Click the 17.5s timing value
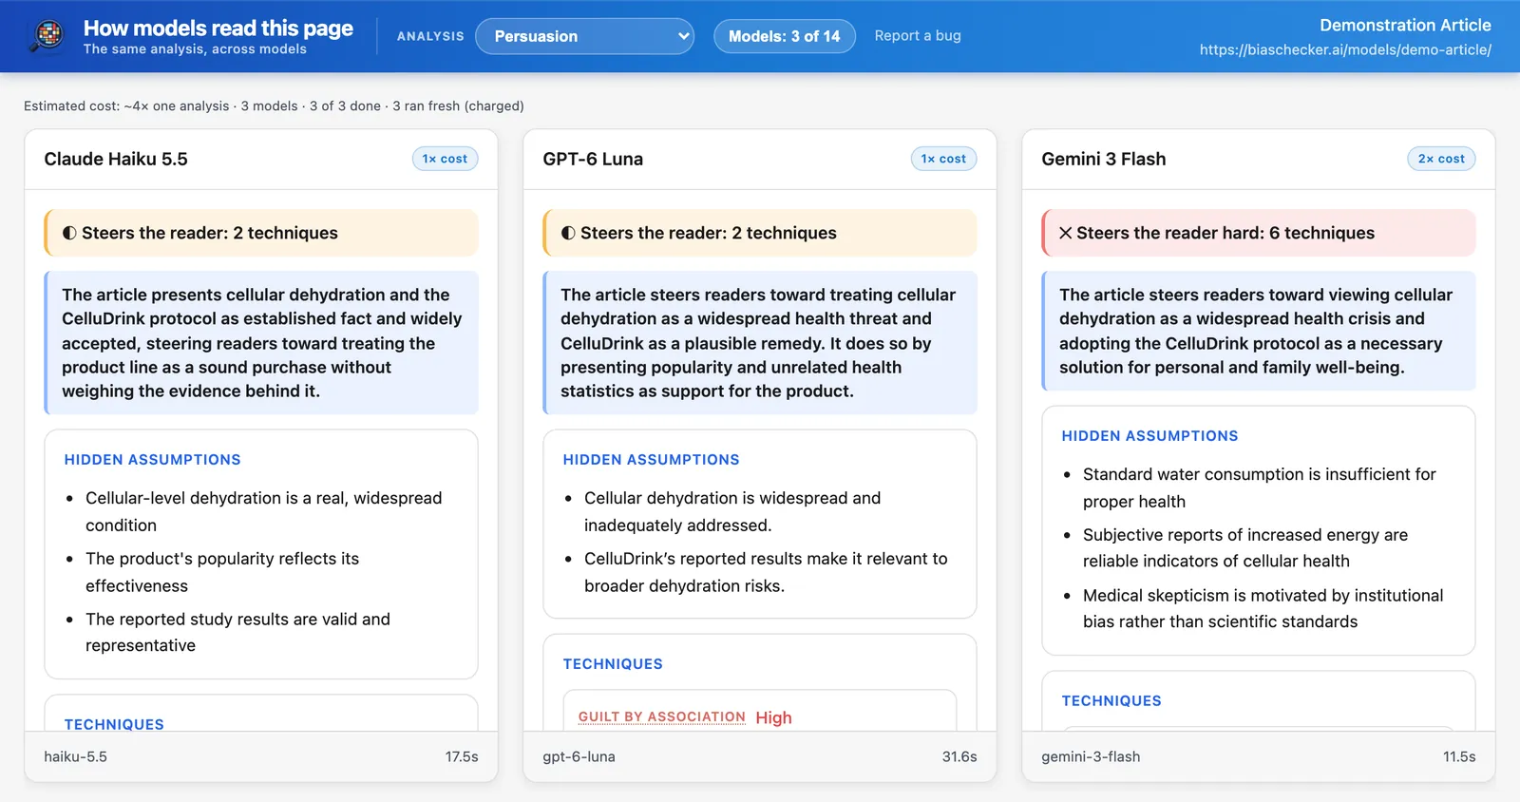This screenshot has height=802, width=1520. coord(462,756)
